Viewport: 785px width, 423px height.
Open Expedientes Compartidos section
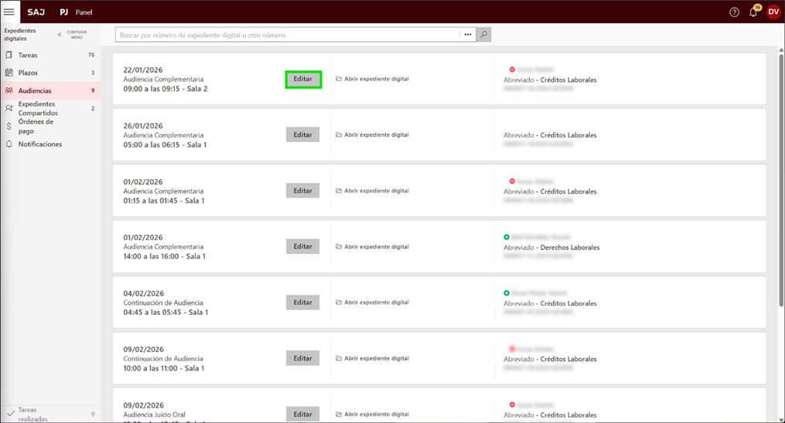coord(38,109)
